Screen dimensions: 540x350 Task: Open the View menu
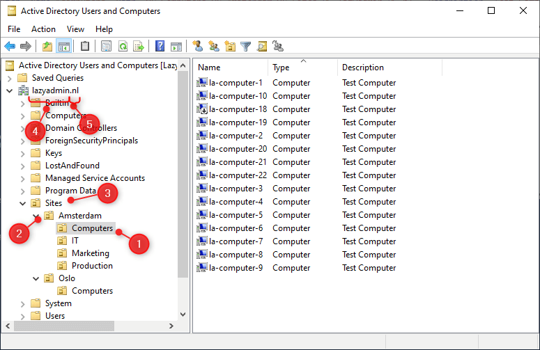(75, 29)
